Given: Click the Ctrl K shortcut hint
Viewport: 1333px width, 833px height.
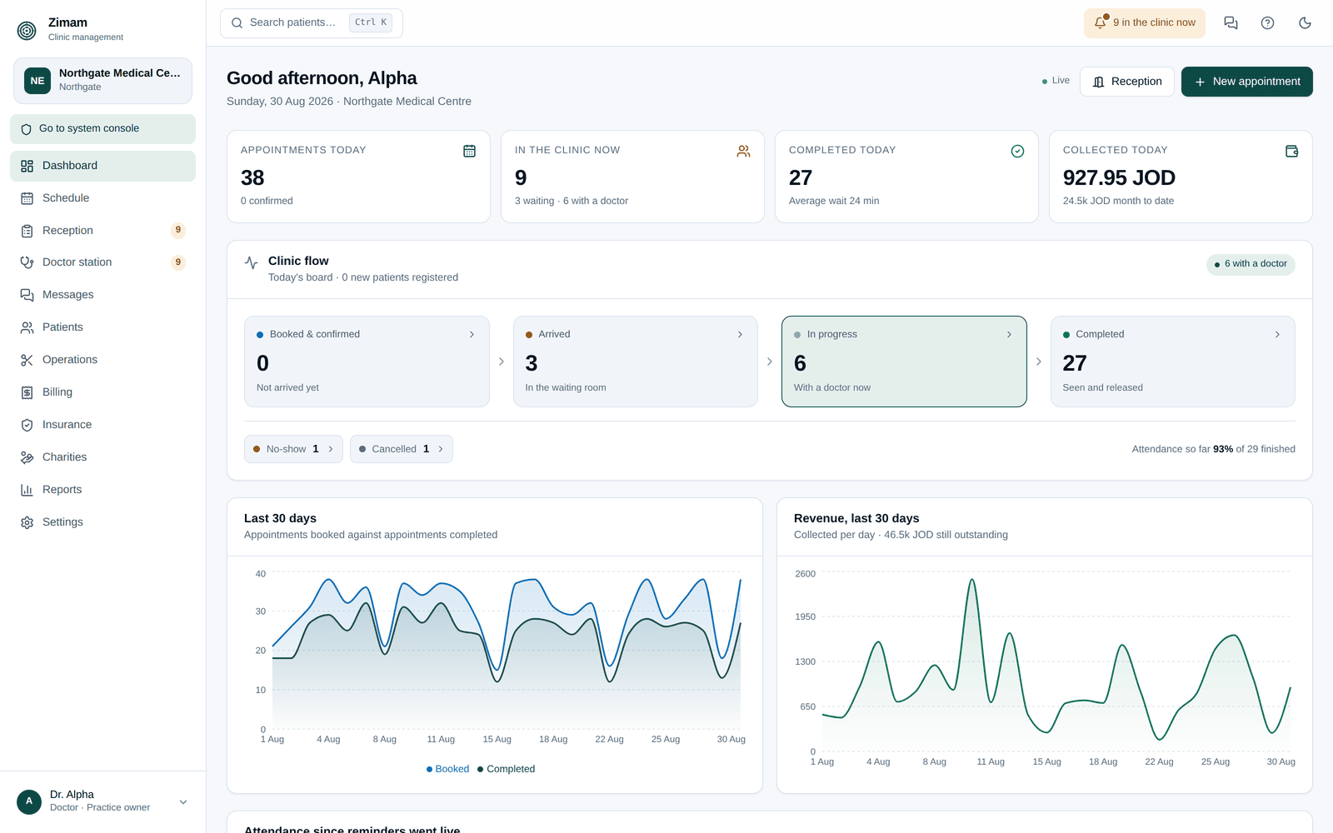Looking at the screenshot, I should pyautogui.click(x=371, y=22).
